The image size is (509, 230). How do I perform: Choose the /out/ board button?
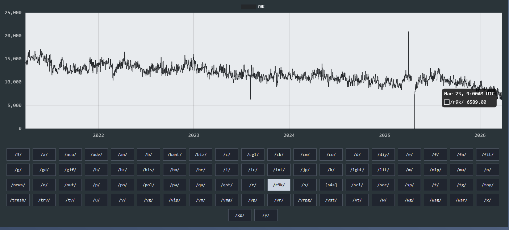coord(70,185)
